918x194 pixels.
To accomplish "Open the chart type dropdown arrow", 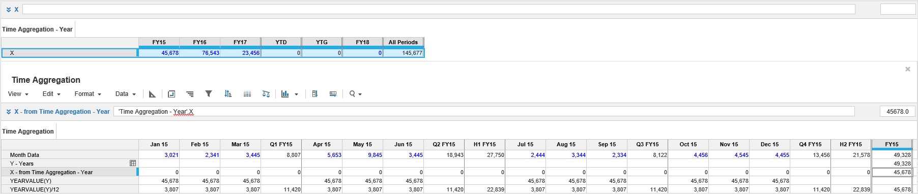I will [296, 94].
